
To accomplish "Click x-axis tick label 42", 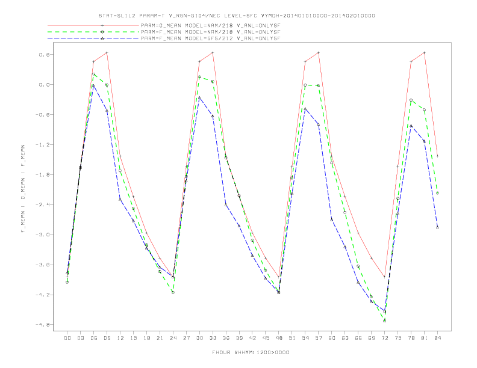I will pos(252,338).
